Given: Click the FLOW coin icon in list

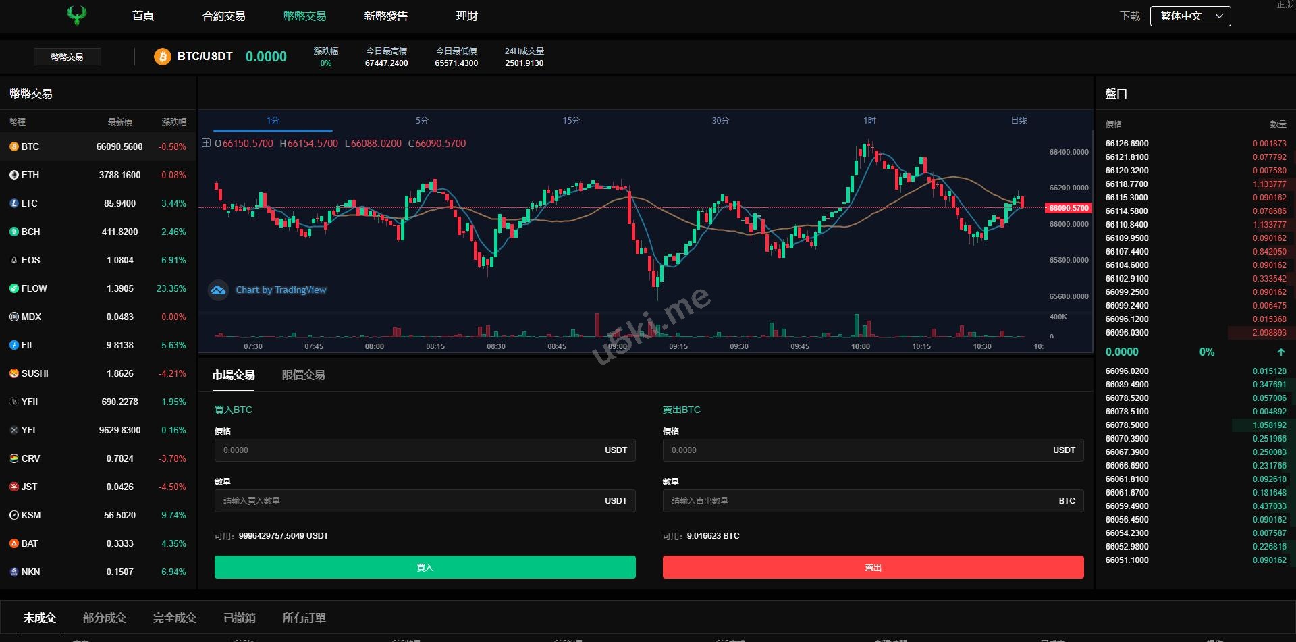Looking at the screenshot, I should (14, 288).
